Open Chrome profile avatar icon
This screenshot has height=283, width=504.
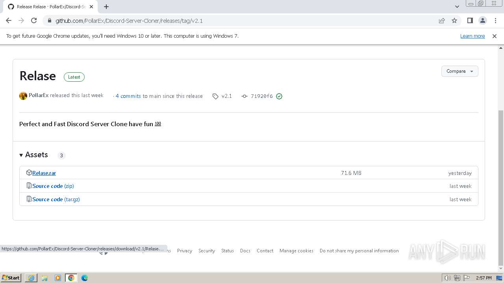[x=482, y=20]
